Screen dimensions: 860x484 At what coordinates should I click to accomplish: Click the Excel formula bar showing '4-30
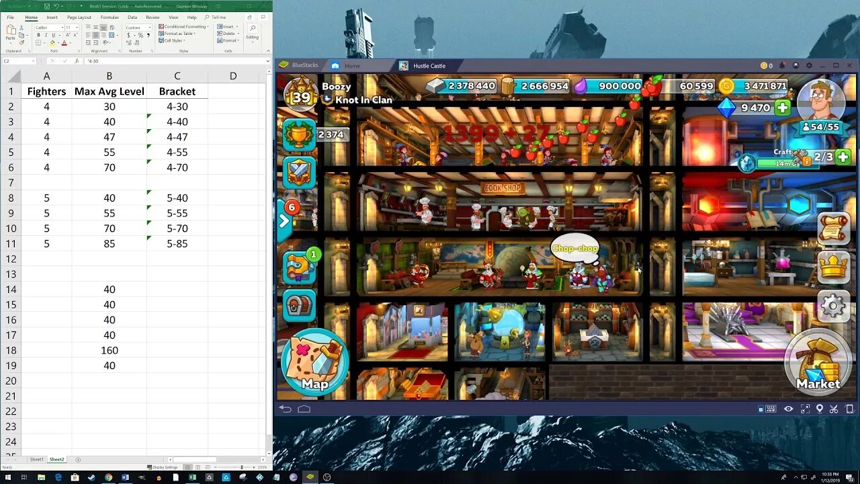point(176,61)
